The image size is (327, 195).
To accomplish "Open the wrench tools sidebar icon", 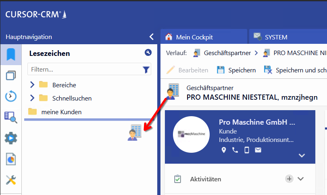I will coord(10,180).
